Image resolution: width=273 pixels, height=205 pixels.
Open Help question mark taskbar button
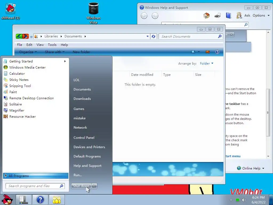[x=40, y=200]
